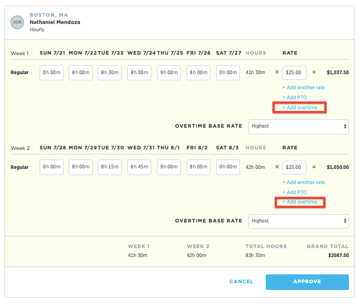
Task: Click Week 2 Add overtime link
Action: coord(300,202)
